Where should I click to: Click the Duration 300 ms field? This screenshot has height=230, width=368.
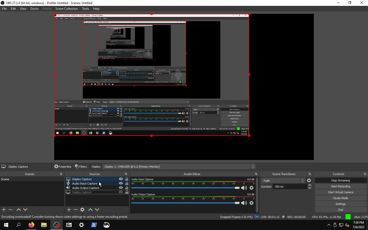coord(291,187)
